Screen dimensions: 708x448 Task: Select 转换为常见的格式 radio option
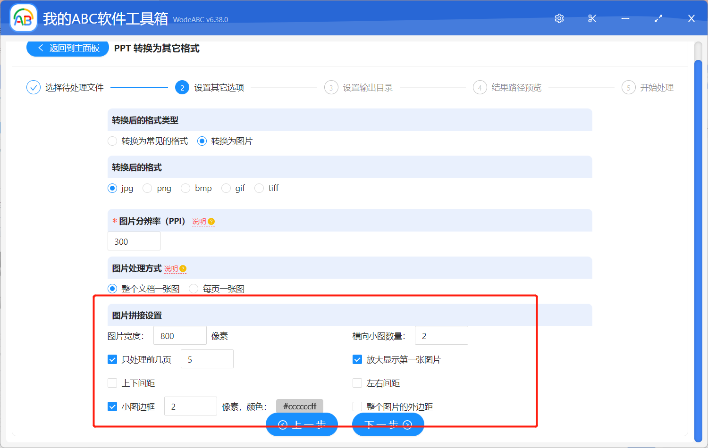point(112,141)
